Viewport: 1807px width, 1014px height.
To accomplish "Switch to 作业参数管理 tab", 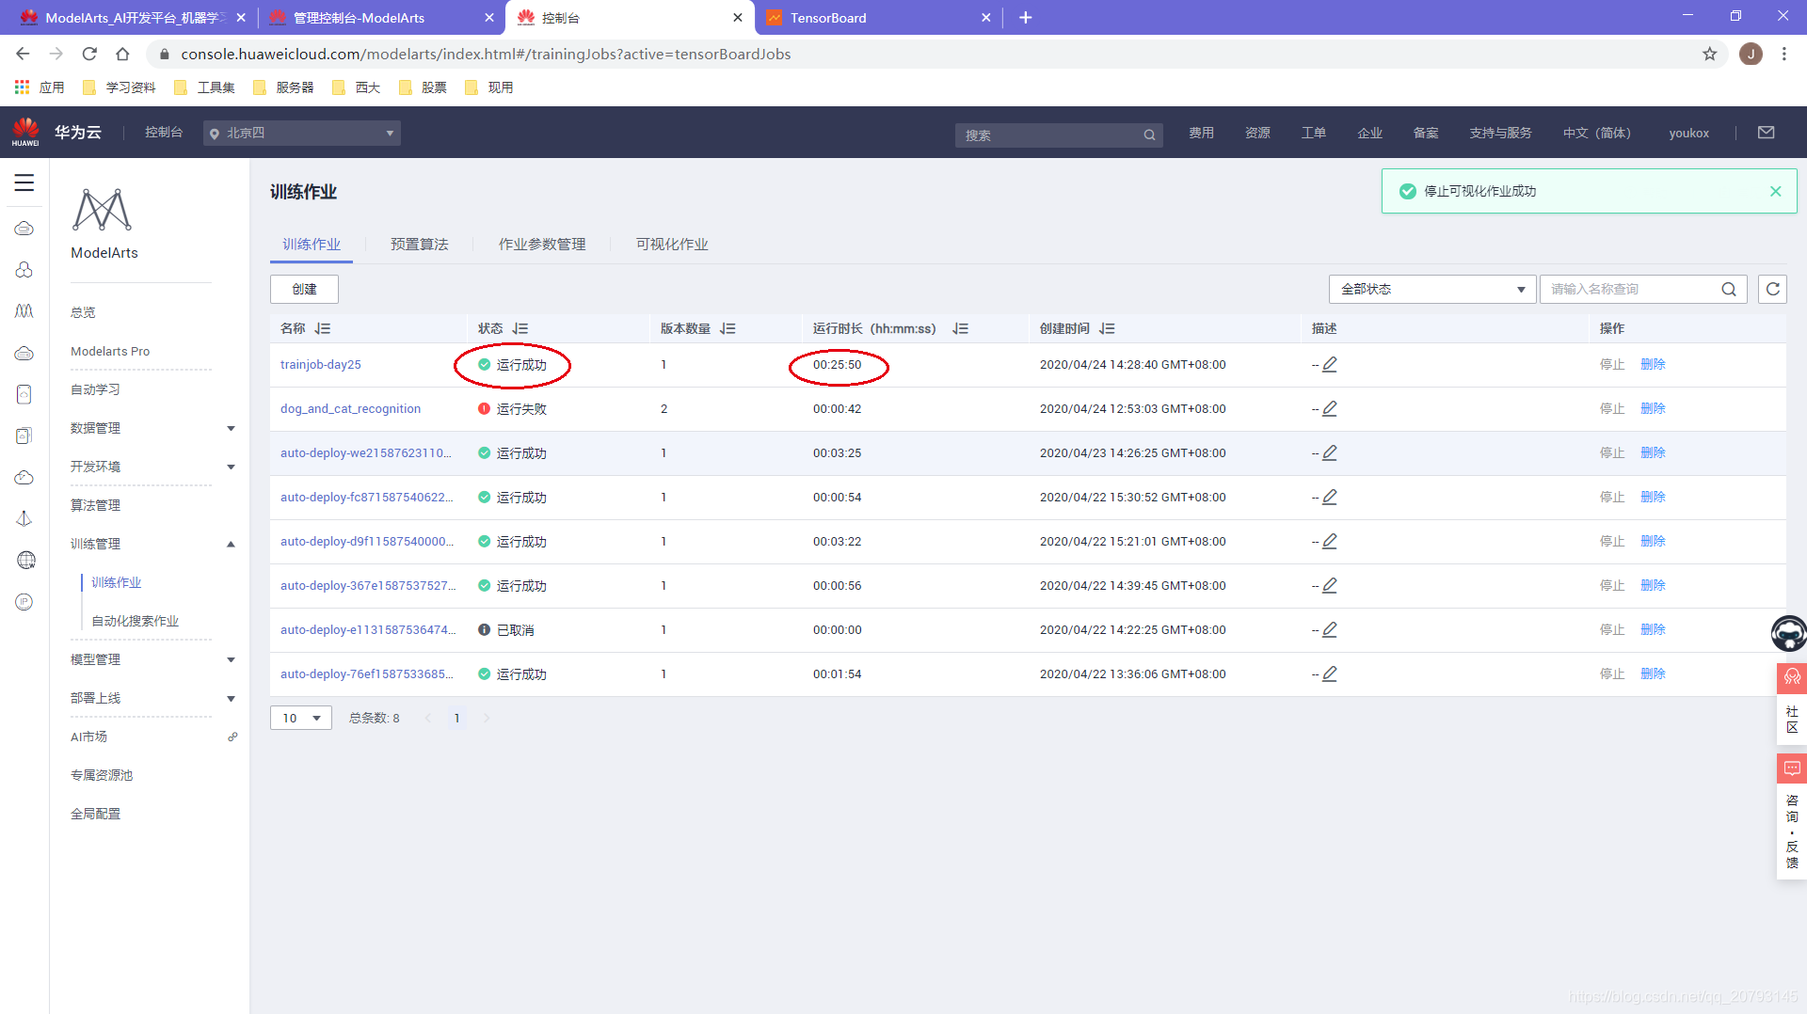I will point(542,244).
